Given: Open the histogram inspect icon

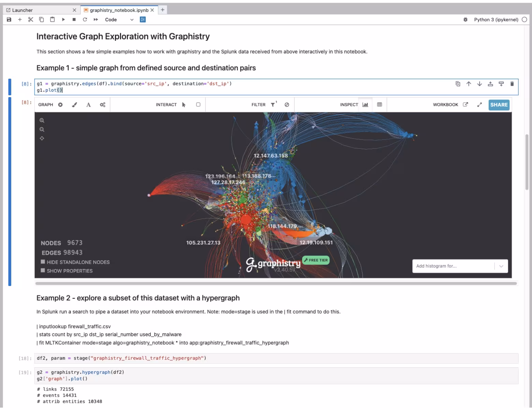Looking at the screenshot, I should point(365,105).
